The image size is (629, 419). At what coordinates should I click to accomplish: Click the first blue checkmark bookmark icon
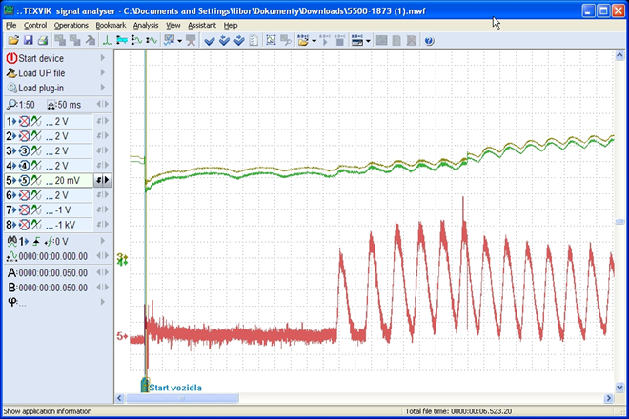[210, 41]
